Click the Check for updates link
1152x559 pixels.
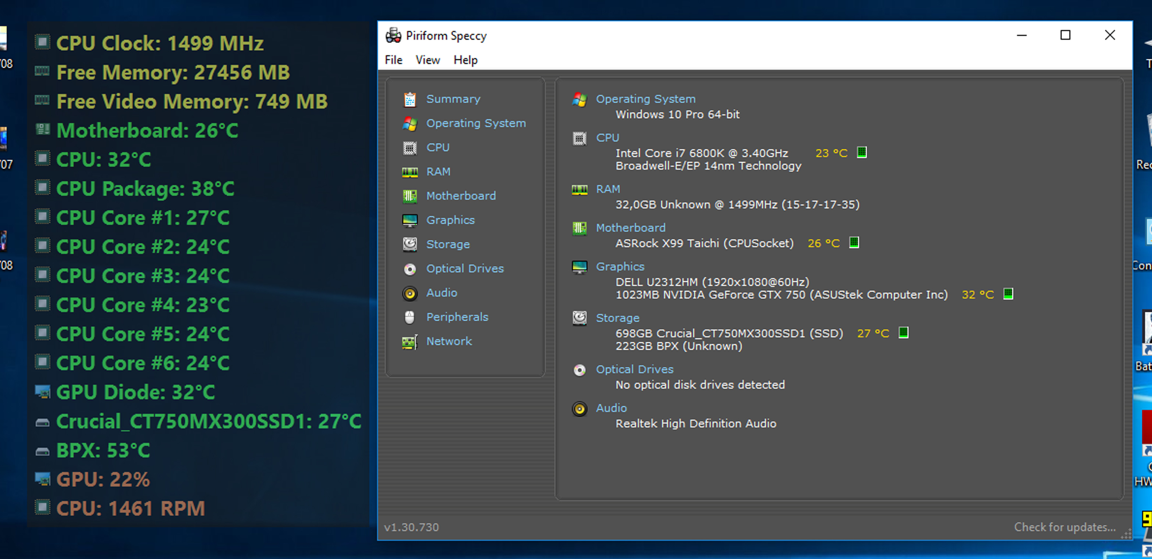pyautogui.click(x=1064, y=527)
